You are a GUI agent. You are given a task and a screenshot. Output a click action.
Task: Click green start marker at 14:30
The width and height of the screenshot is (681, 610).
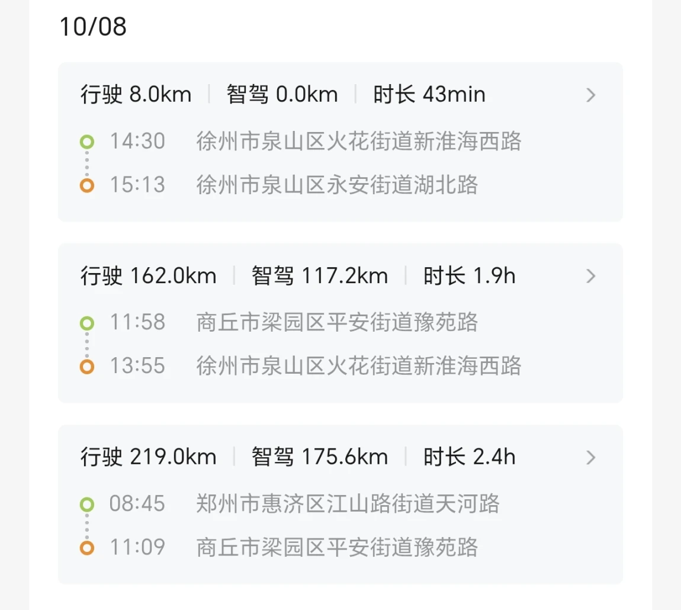tap(87, 142)
